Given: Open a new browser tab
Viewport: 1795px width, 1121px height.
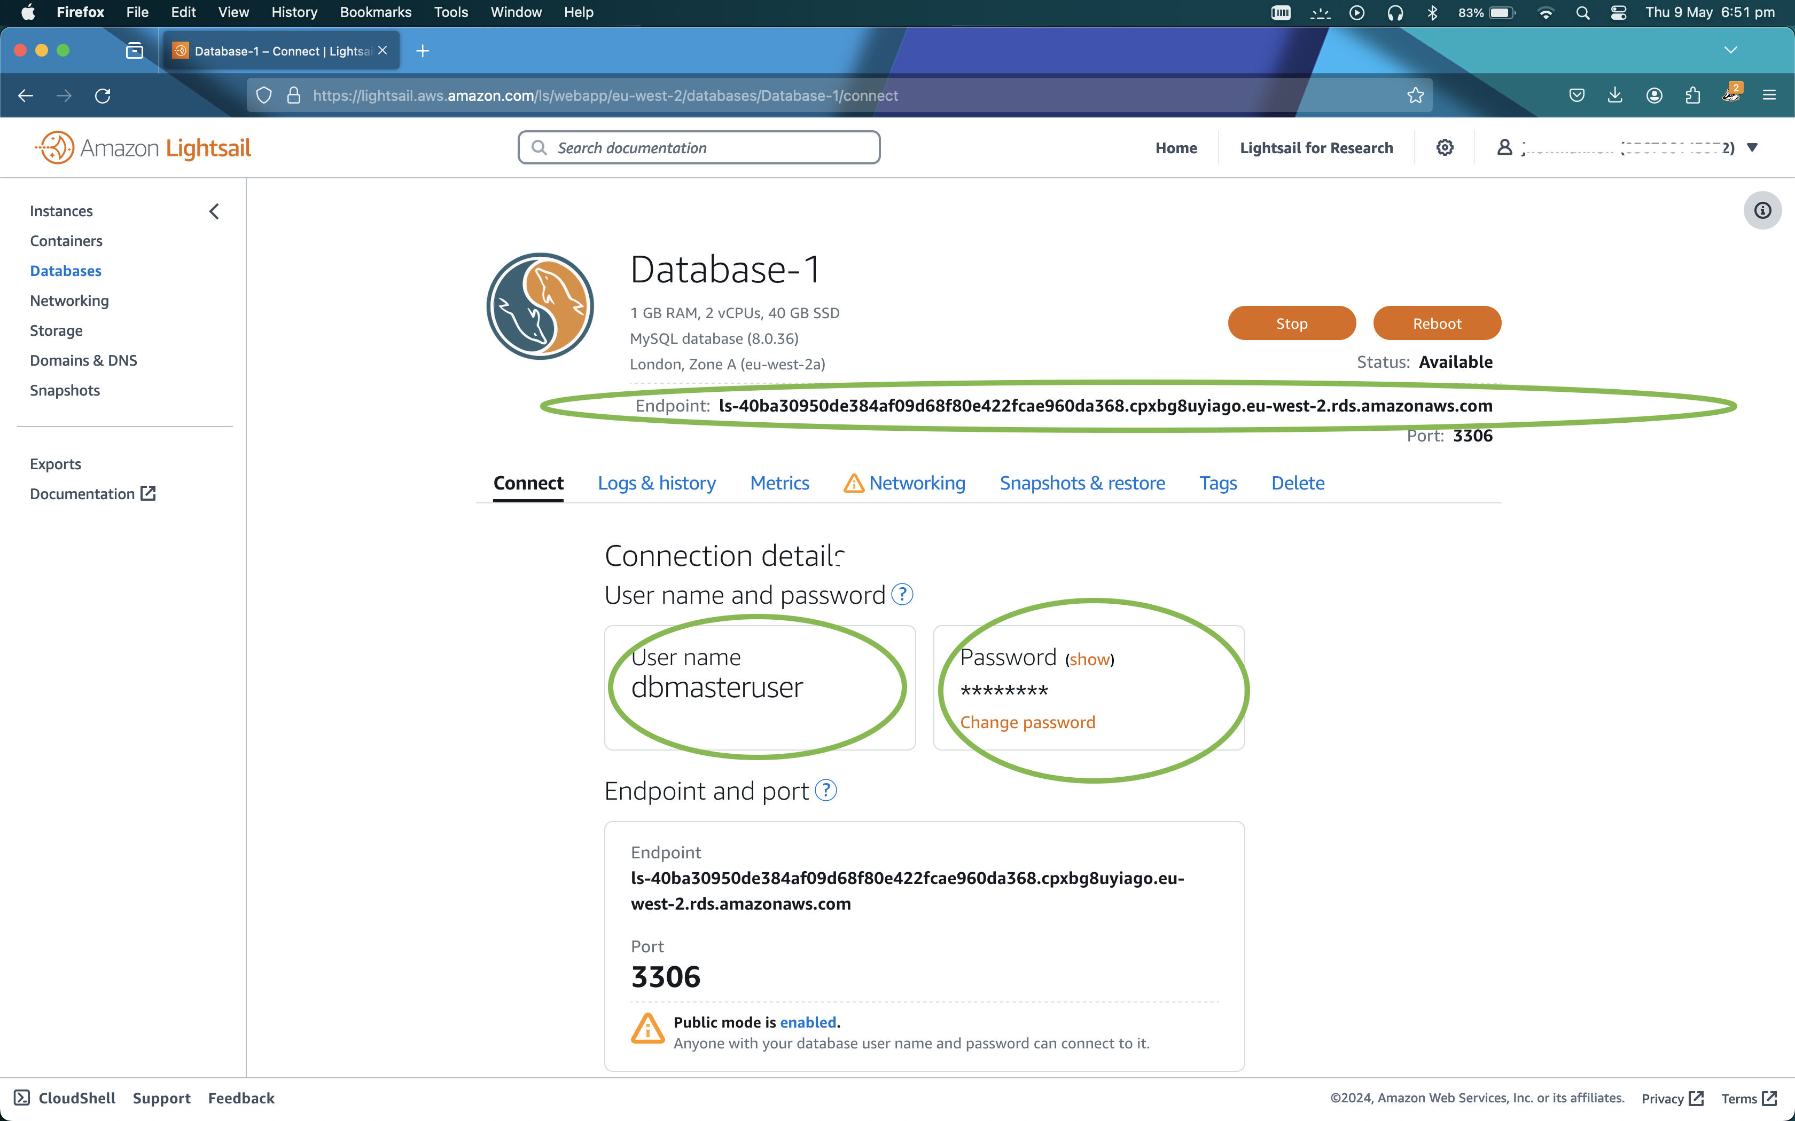Looking at the screenshot, I should click(423, 50).
